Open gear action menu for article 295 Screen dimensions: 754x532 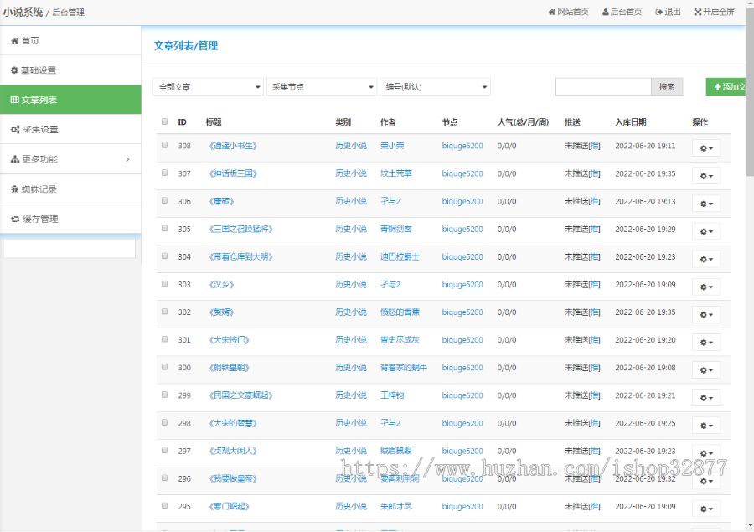coord(706,509)
